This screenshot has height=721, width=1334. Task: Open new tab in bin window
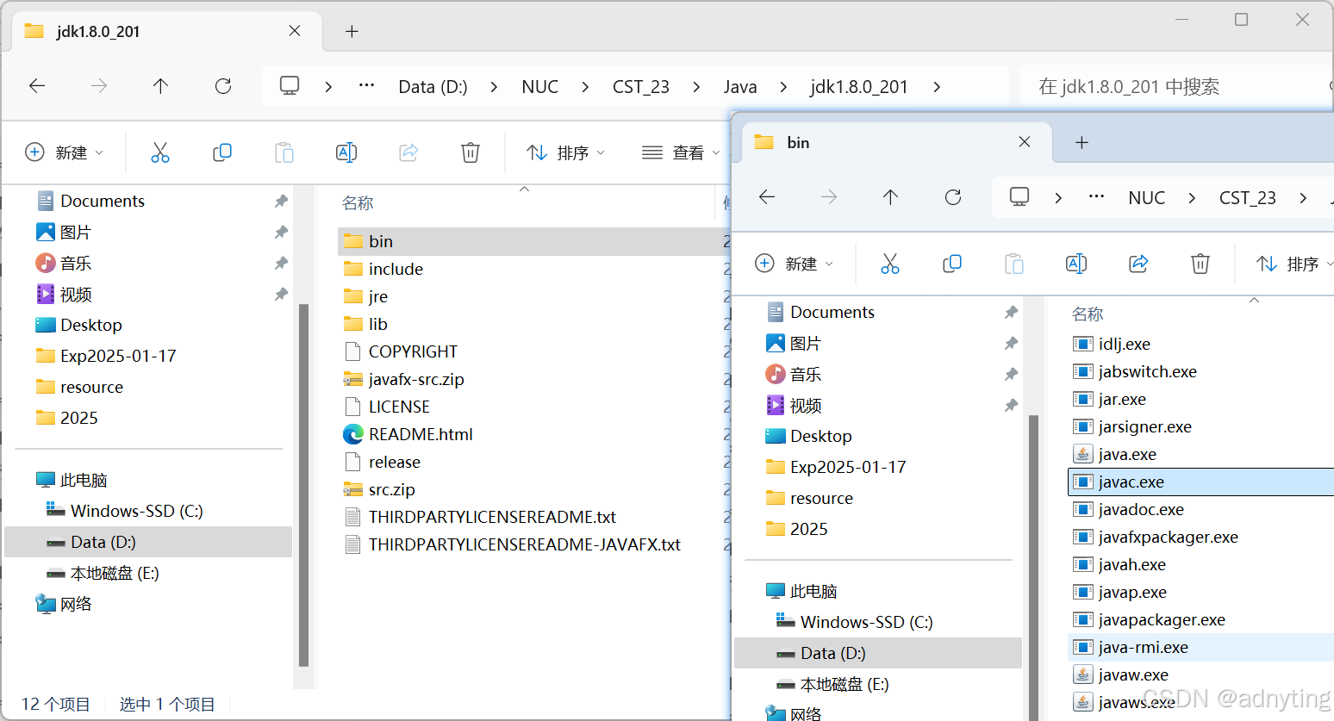tap(1082, 143)
